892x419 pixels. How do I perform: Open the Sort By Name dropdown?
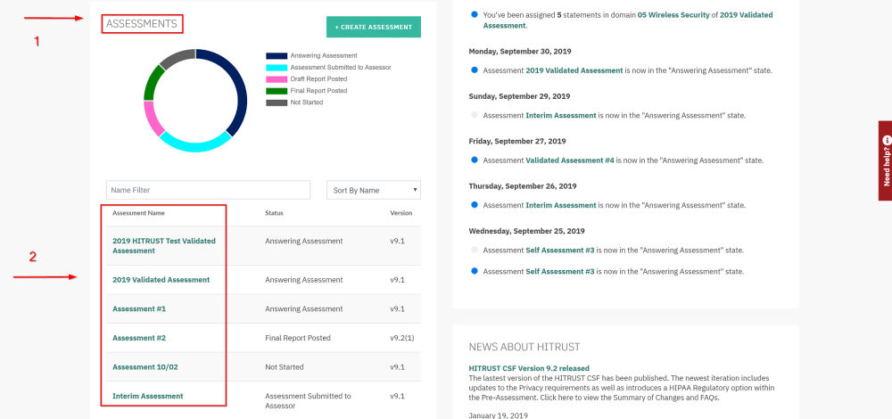tap(374, 190)
